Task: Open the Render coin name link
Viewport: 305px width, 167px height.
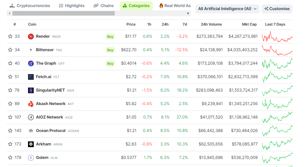Action: point(43,36)
